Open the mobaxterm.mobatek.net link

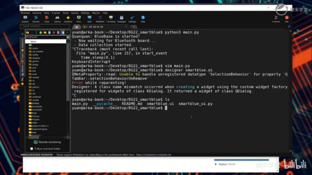pos(154,155)
